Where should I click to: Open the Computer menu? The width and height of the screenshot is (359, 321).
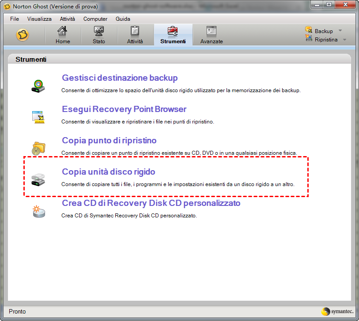coord(95,19)
